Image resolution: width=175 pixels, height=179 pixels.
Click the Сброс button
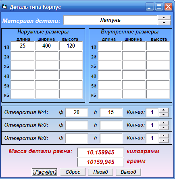click(73, 172)
